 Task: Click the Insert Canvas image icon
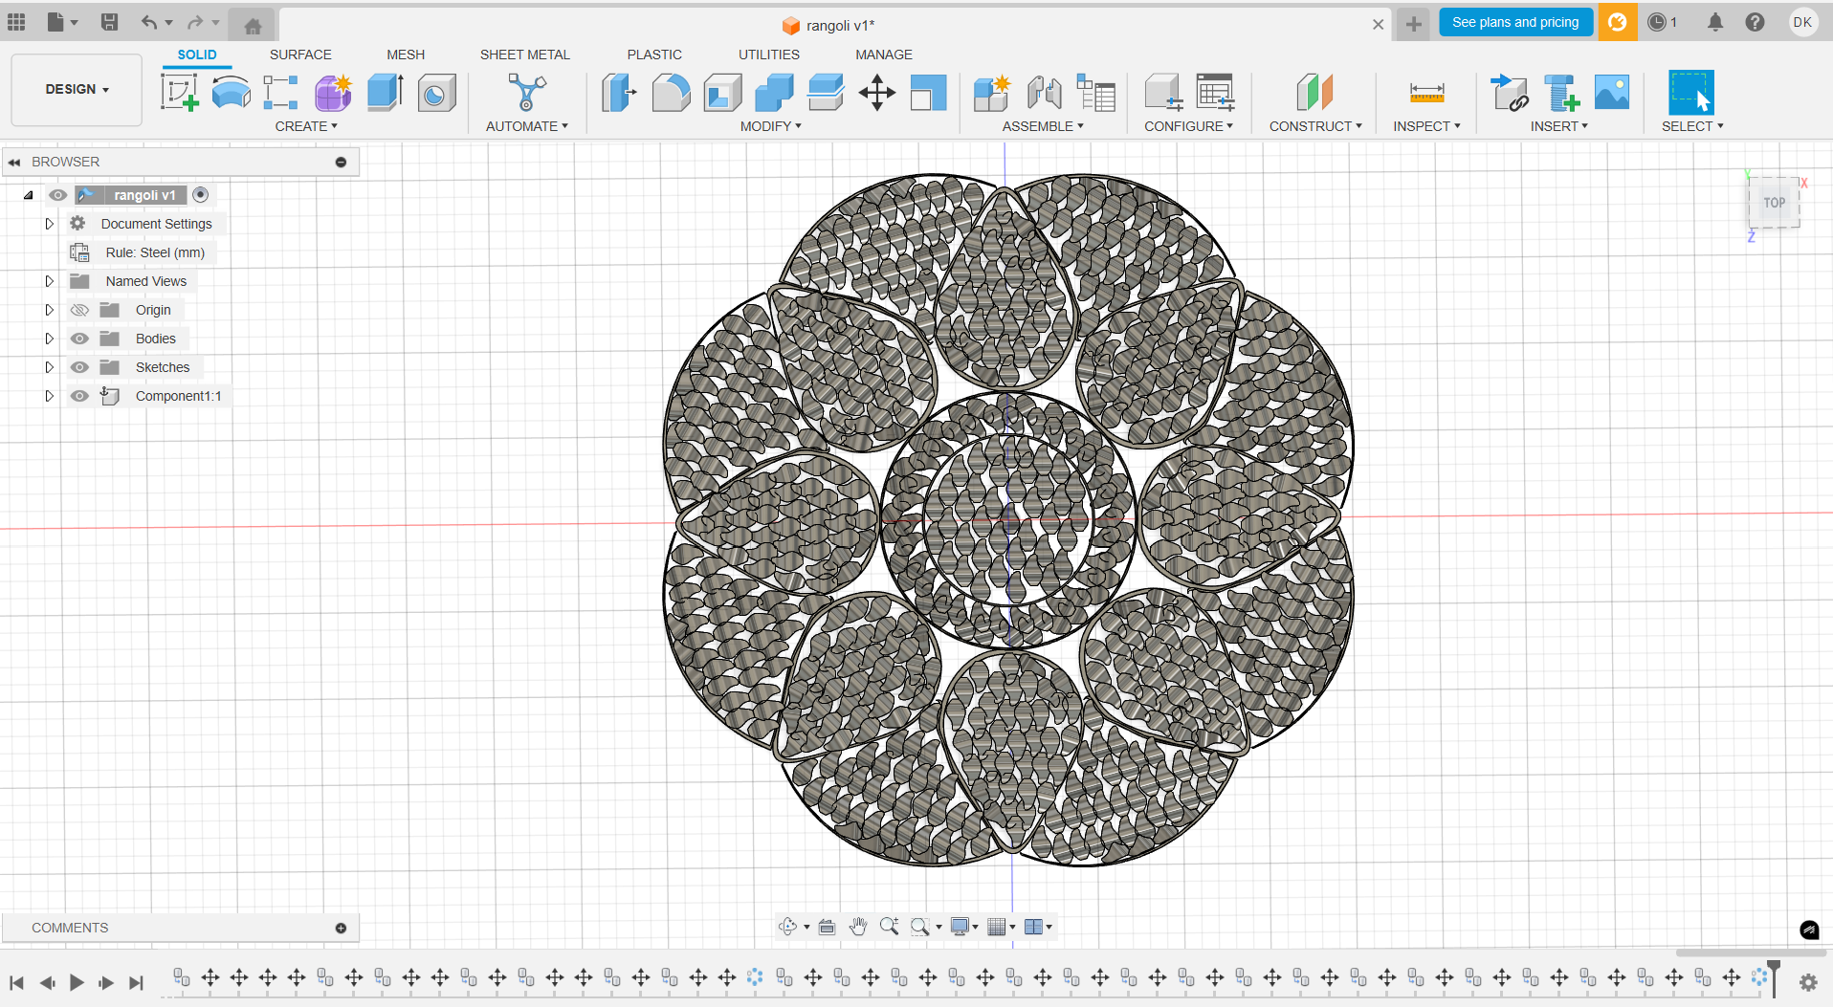click(1612, 93)
